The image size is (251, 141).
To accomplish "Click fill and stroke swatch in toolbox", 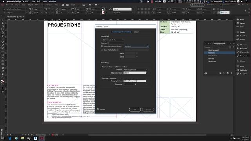I will (x=2, y=81).
